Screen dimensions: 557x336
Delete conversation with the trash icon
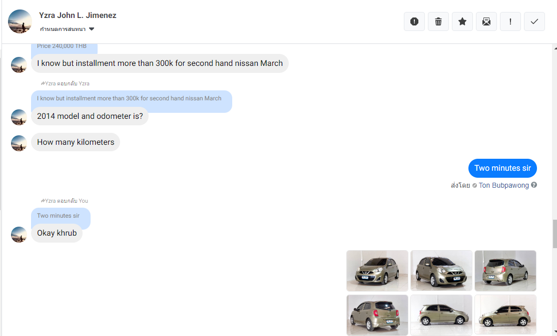pos(438,21)
